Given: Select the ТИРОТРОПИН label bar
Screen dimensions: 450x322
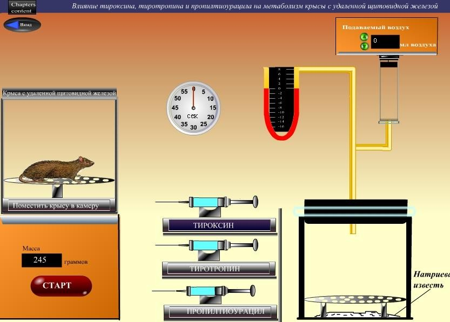Looking at the screenshot, I should click(218, 268).
